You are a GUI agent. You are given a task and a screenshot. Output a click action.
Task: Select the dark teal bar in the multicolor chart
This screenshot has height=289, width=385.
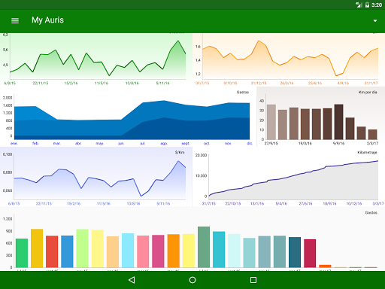295,252
